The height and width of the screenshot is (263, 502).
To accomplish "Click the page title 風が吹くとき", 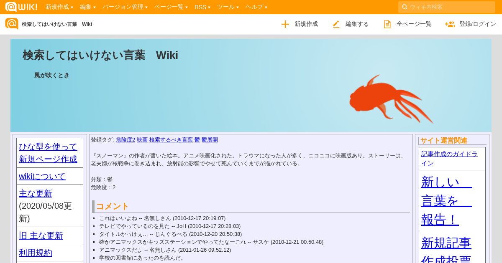I will coord(52,75).
